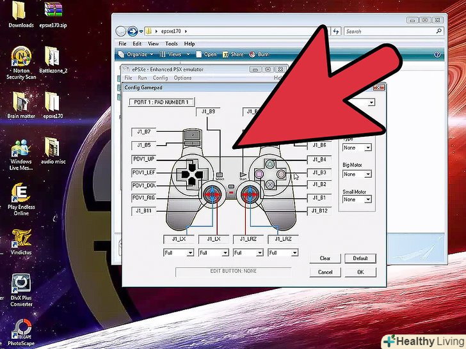Open the Battlezone_2 folder
Image resolution: width=466 pixels, height=349 pixels.
(x=52, y=56)
